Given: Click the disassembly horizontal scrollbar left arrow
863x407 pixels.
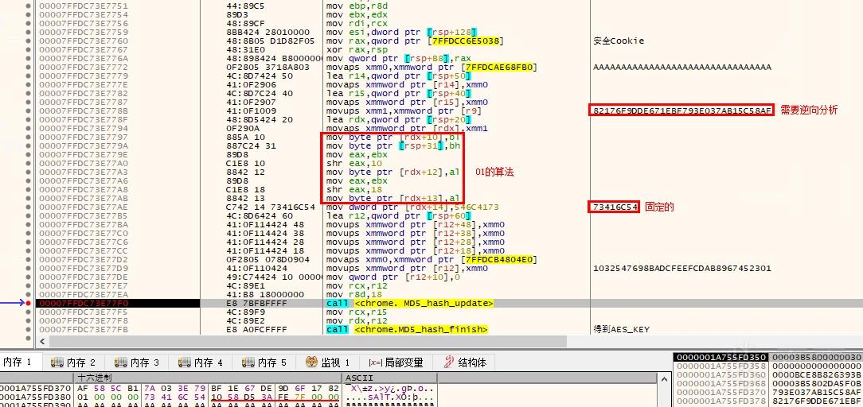Looking at the screenshot, I should pos(42,342).
